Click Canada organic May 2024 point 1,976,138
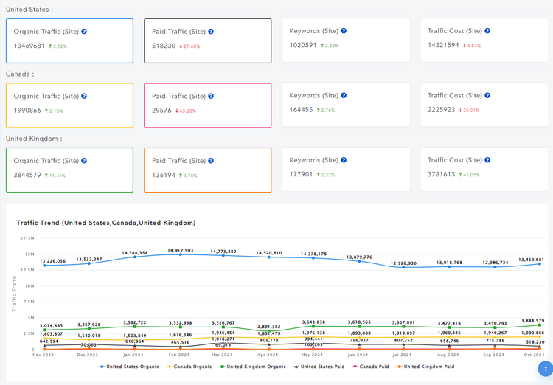This screenshot has width=553, height=385. (313, 337)
